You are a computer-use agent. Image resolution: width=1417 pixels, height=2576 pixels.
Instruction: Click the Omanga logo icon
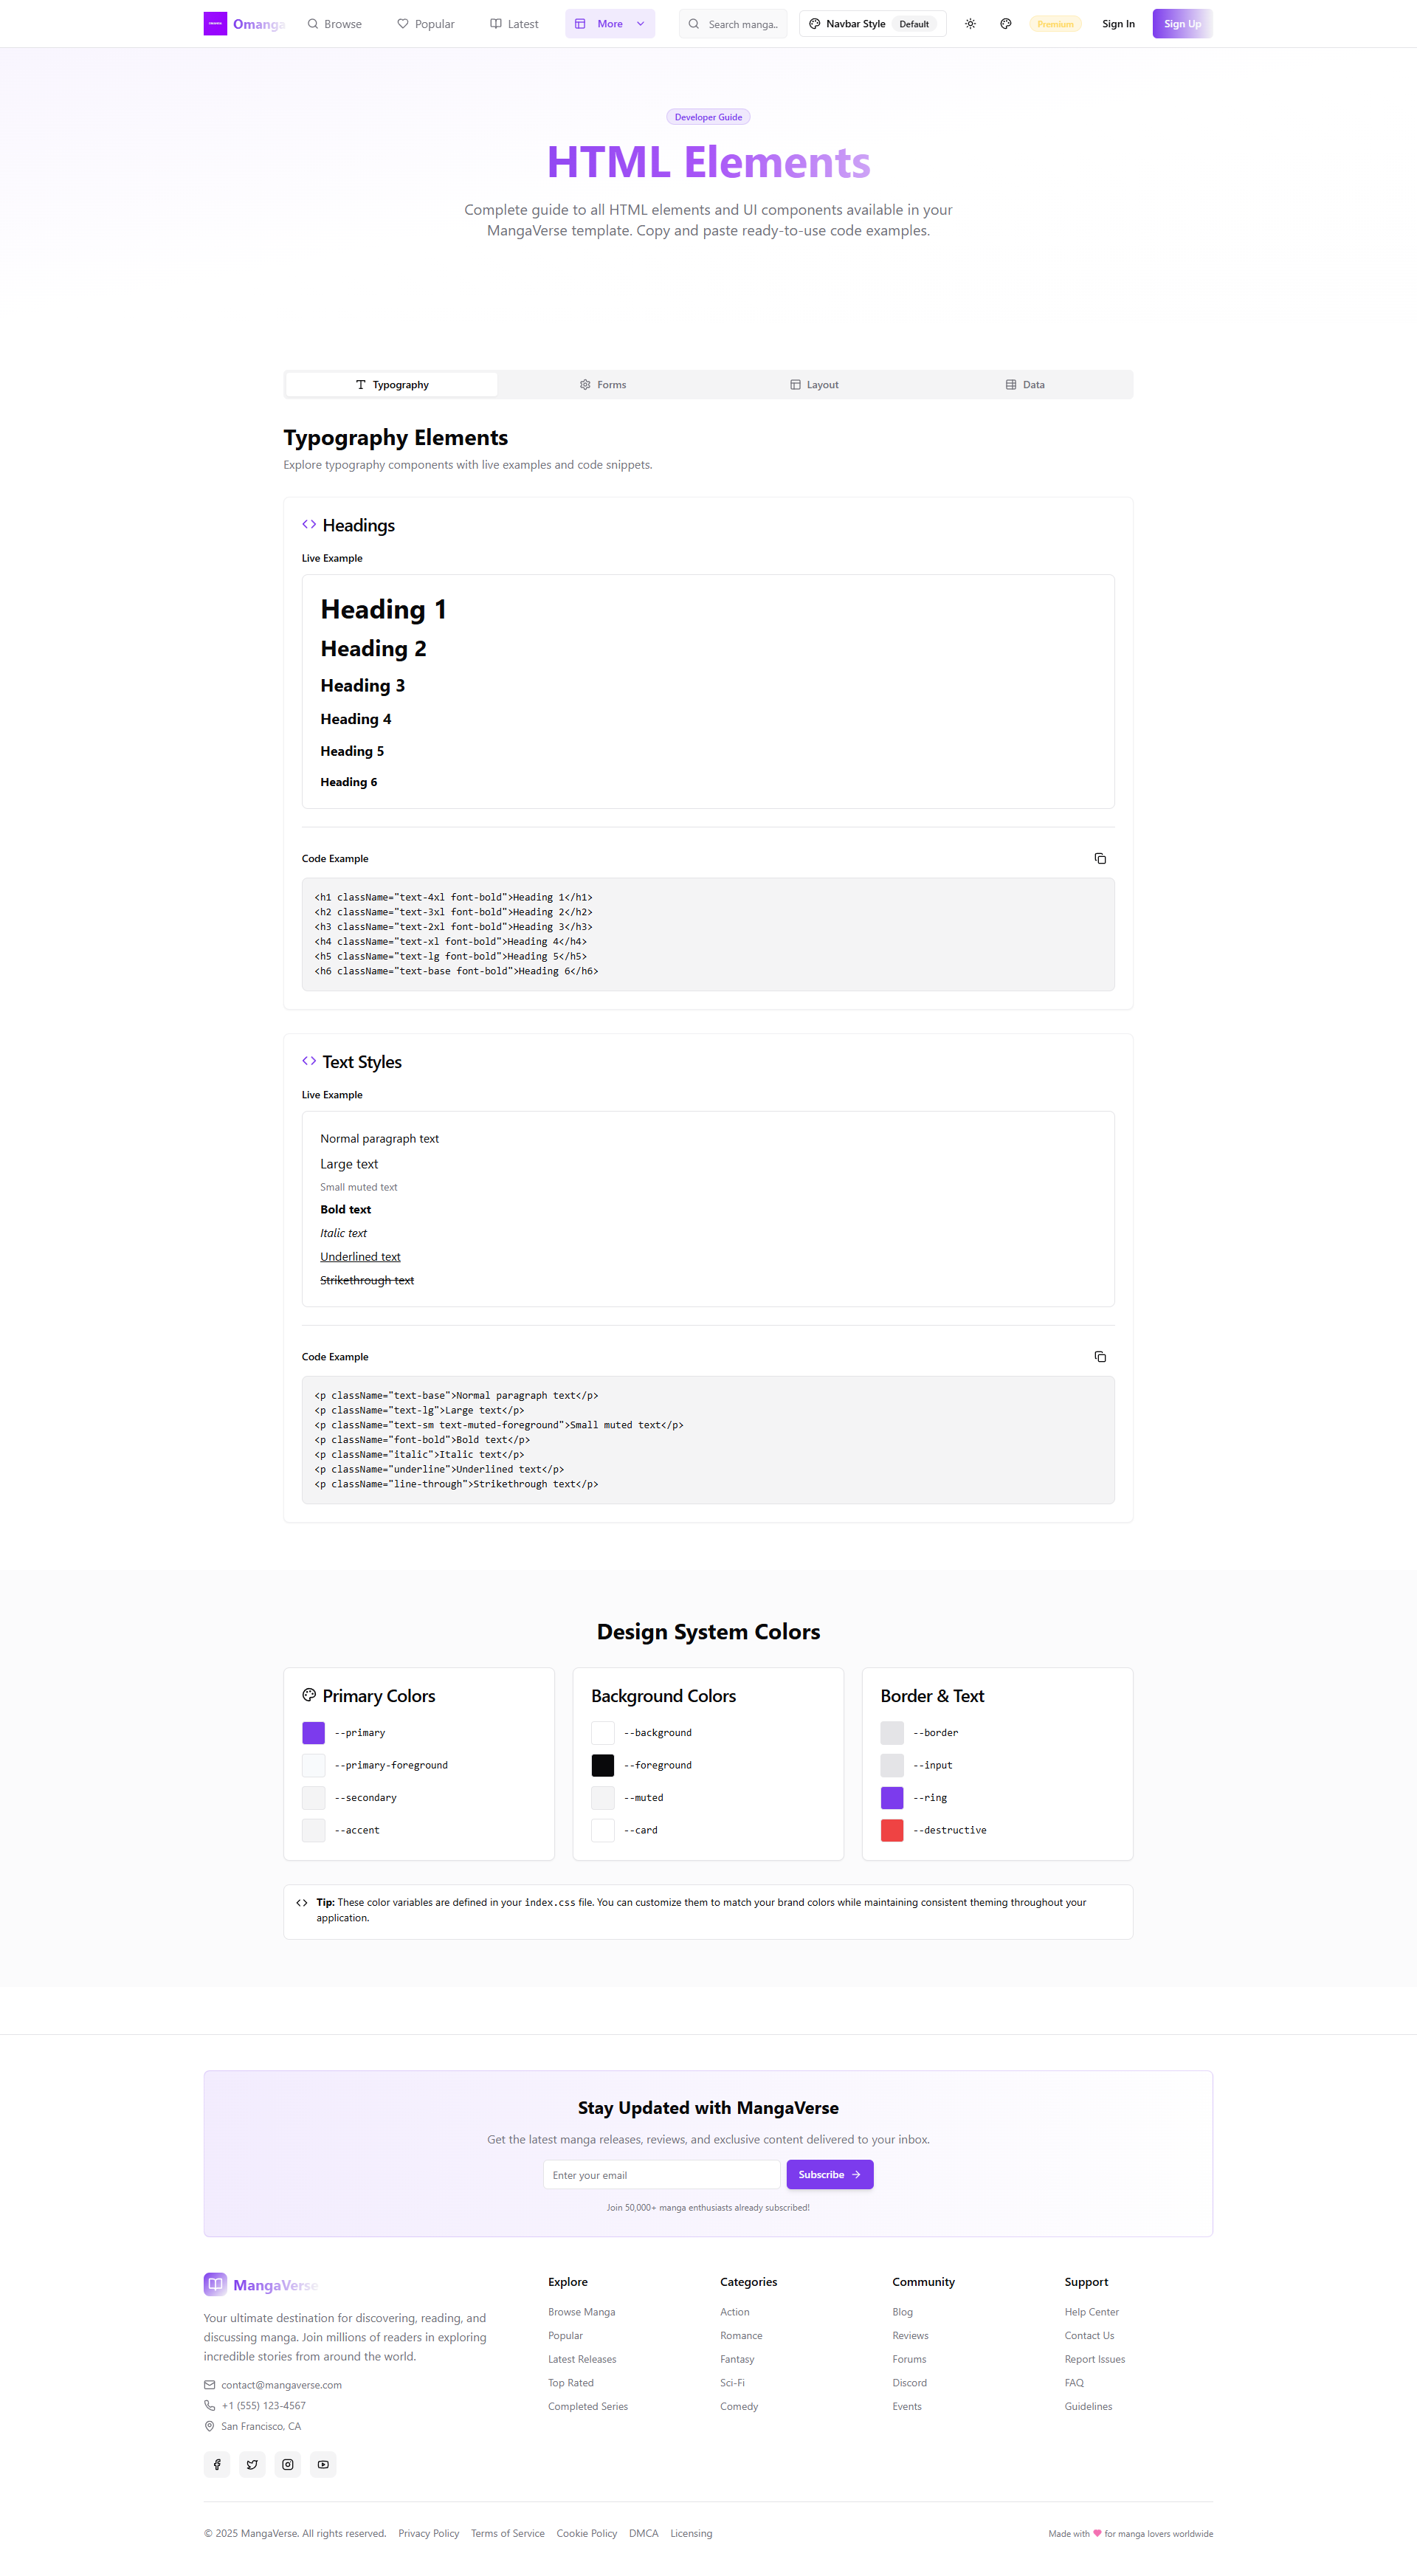pos(215,24)
